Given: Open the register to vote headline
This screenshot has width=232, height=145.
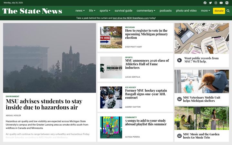Looking at the screenshot, I should tap(146, 34).
